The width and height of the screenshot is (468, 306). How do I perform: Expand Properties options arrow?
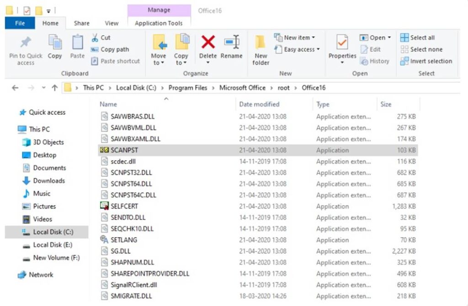pos(342,63)
